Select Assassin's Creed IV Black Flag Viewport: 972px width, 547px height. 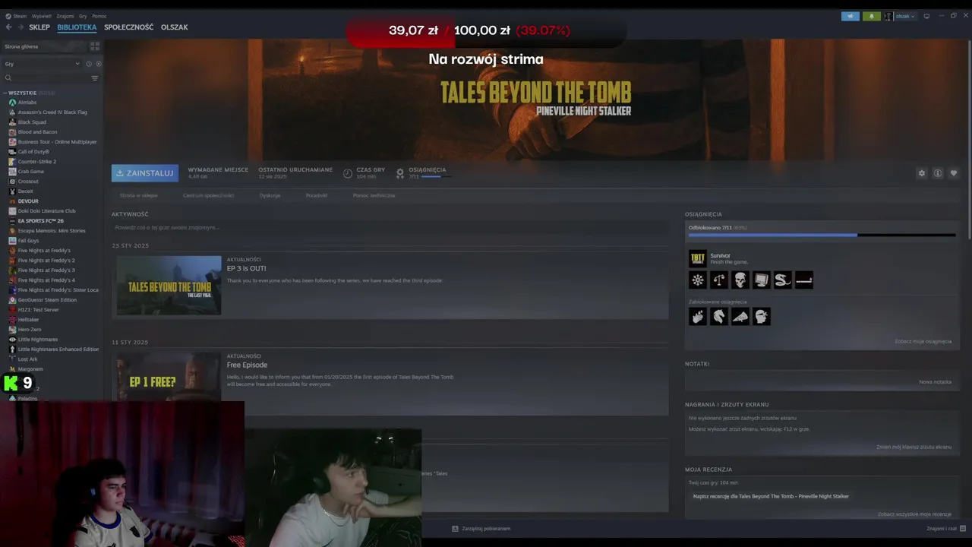point(52,112)
